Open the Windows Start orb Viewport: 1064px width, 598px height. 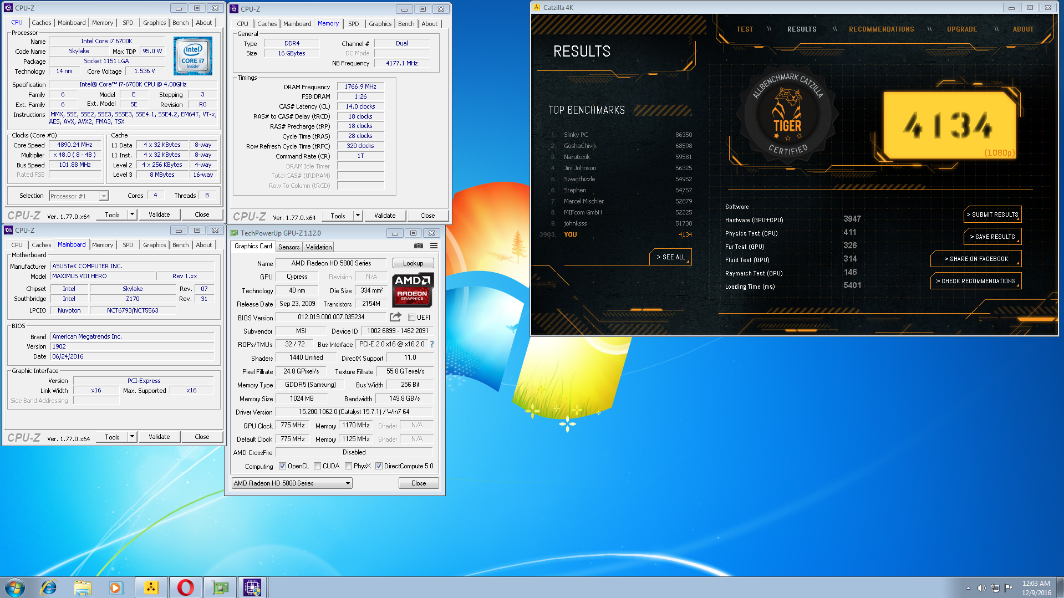click(x=15, y=587)
